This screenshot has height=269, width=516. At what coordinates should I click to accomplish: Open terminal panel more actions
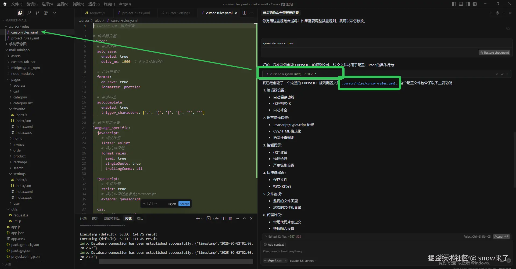pyautogui.click(x=237, y=219)
